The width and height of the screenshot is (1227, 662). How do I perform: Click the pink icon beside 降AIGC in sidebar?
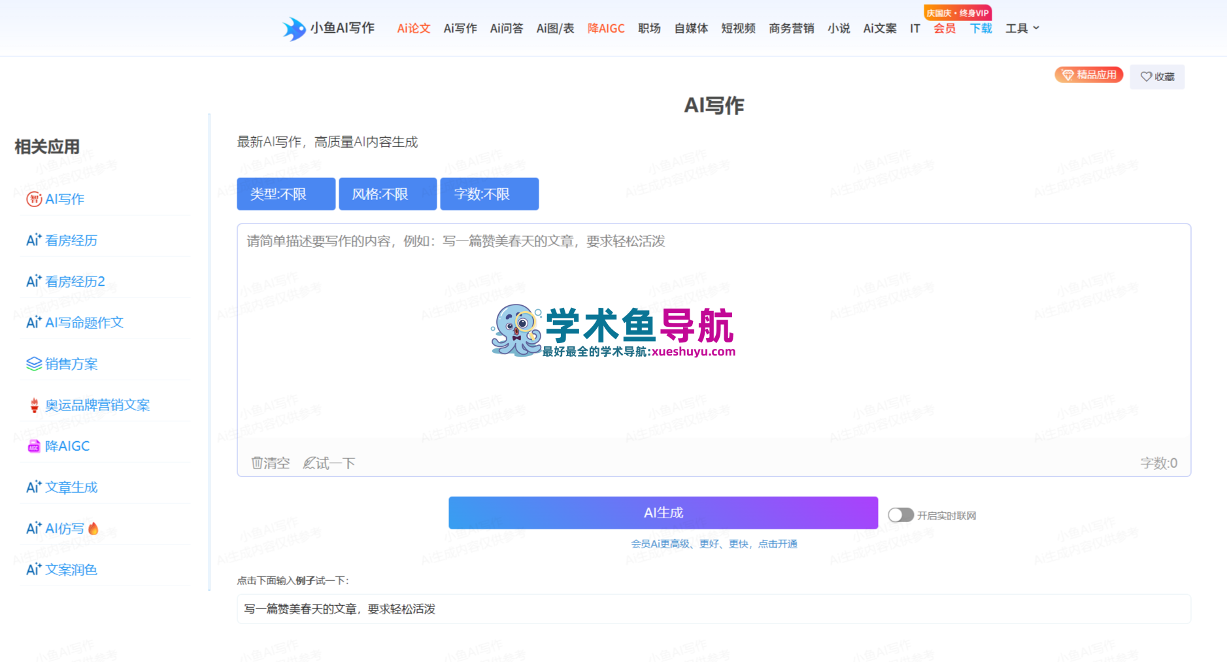(x=34, y=446)
